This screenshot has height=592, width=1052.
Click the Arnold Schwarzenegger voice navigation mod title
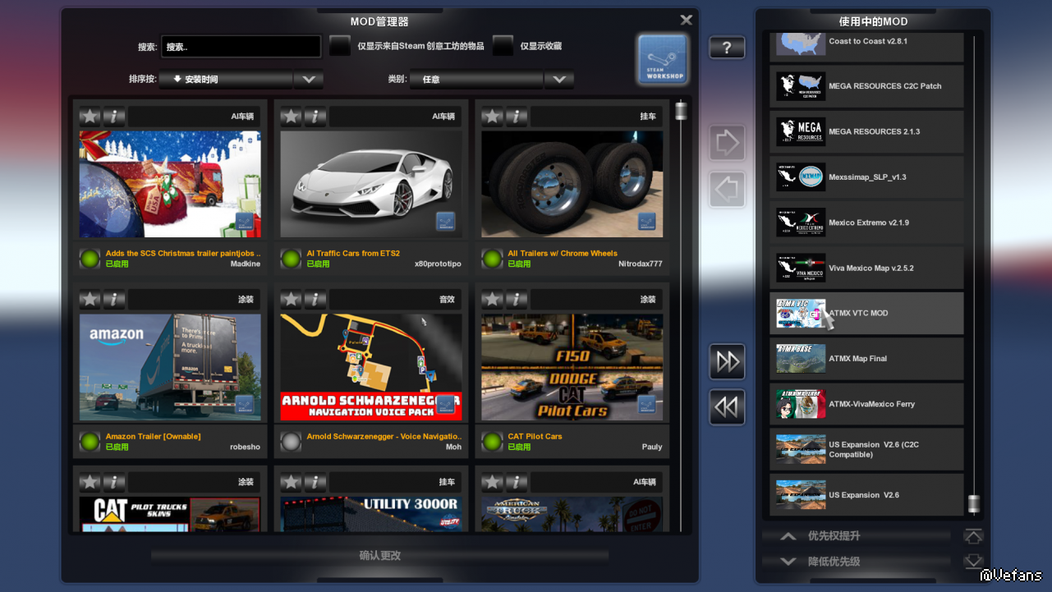pyautogui.click(x=384, y=437)
